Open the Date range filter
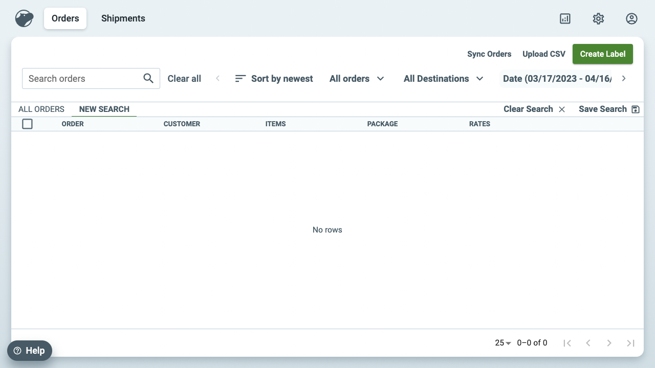The width and height of the screenshot is (655, 368). (557, 79)
